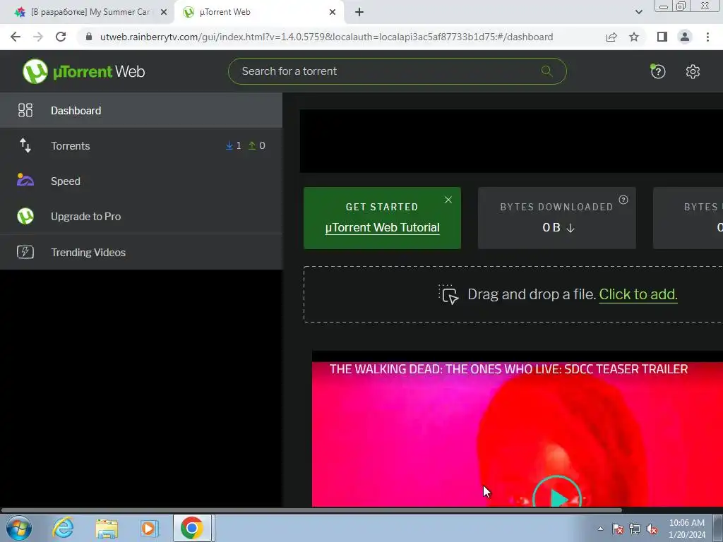Click the Walking Dead trailer title text
Image resolution: width=723 pixels, height=542 pixels.
pos(508,369)
